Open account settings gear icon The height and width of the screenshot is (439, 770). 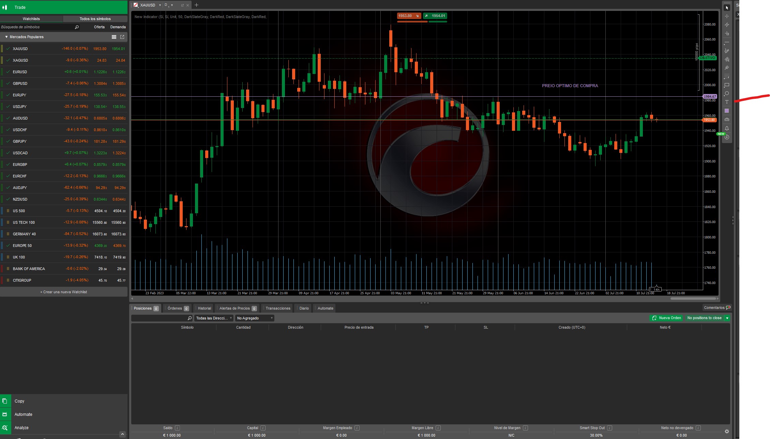[727, 431]
